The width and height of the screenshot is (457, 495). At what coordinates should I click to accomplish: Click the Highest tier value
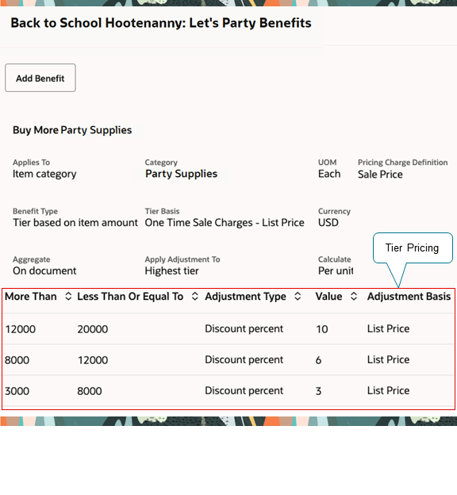[172, 271]
